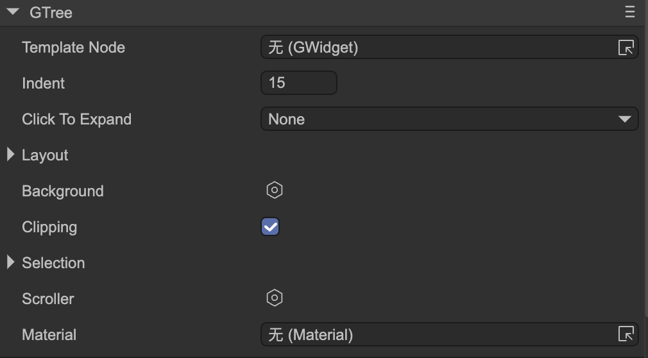Viewport: 648px width, 358px height.
Task: Open the Click To Expand dropdown
Action: coord(449,119)
